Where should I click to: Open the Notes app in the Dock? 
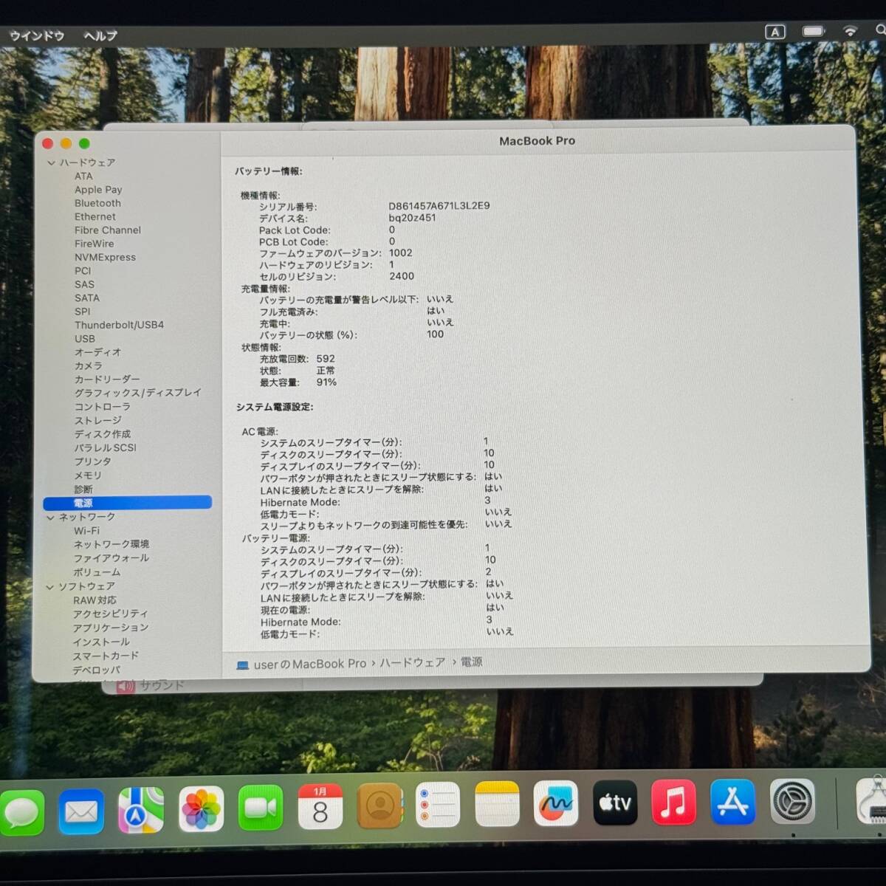pyautogui.click(x=498, y=804)
